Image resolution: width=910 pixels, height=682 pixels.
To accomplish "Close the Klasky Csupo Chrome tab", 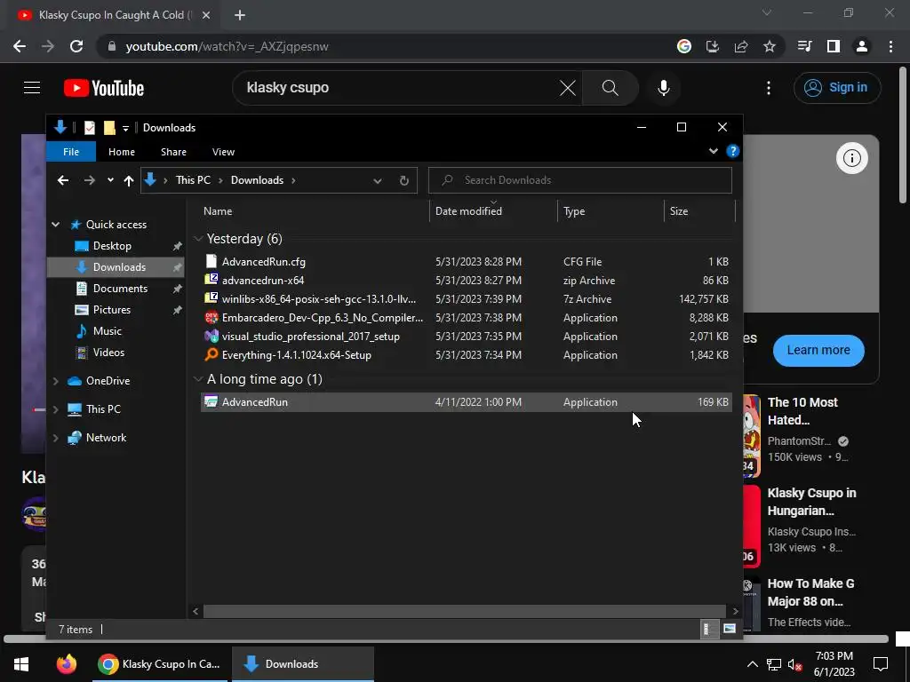I will 206,15.
